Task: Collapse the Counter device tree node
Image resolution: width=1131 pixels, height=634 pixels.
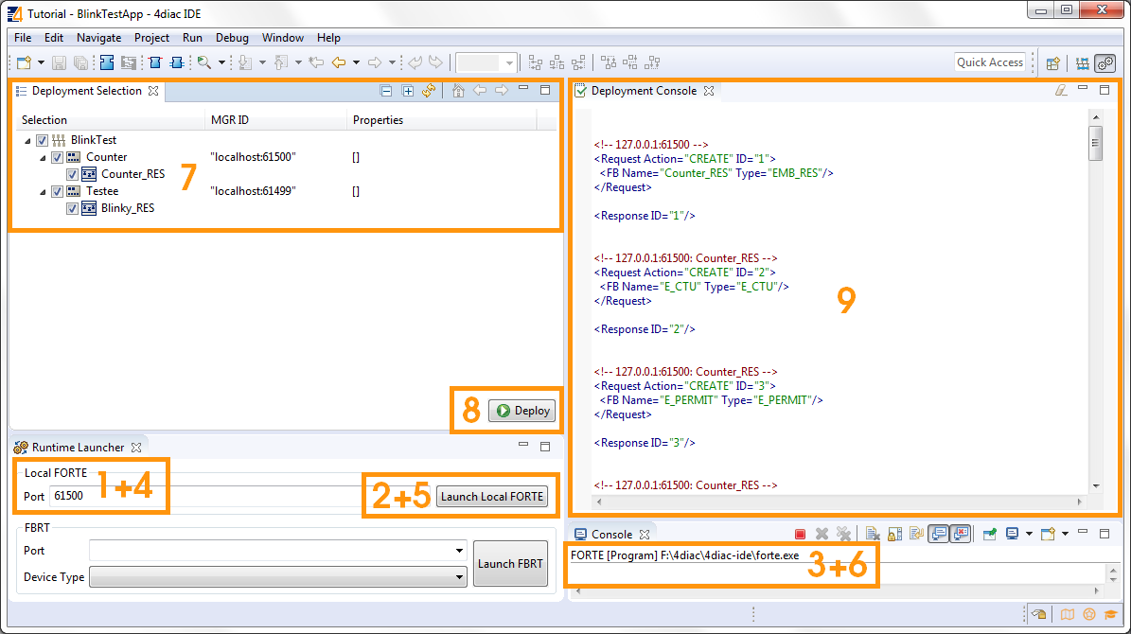Action: (x=44, y=157)
